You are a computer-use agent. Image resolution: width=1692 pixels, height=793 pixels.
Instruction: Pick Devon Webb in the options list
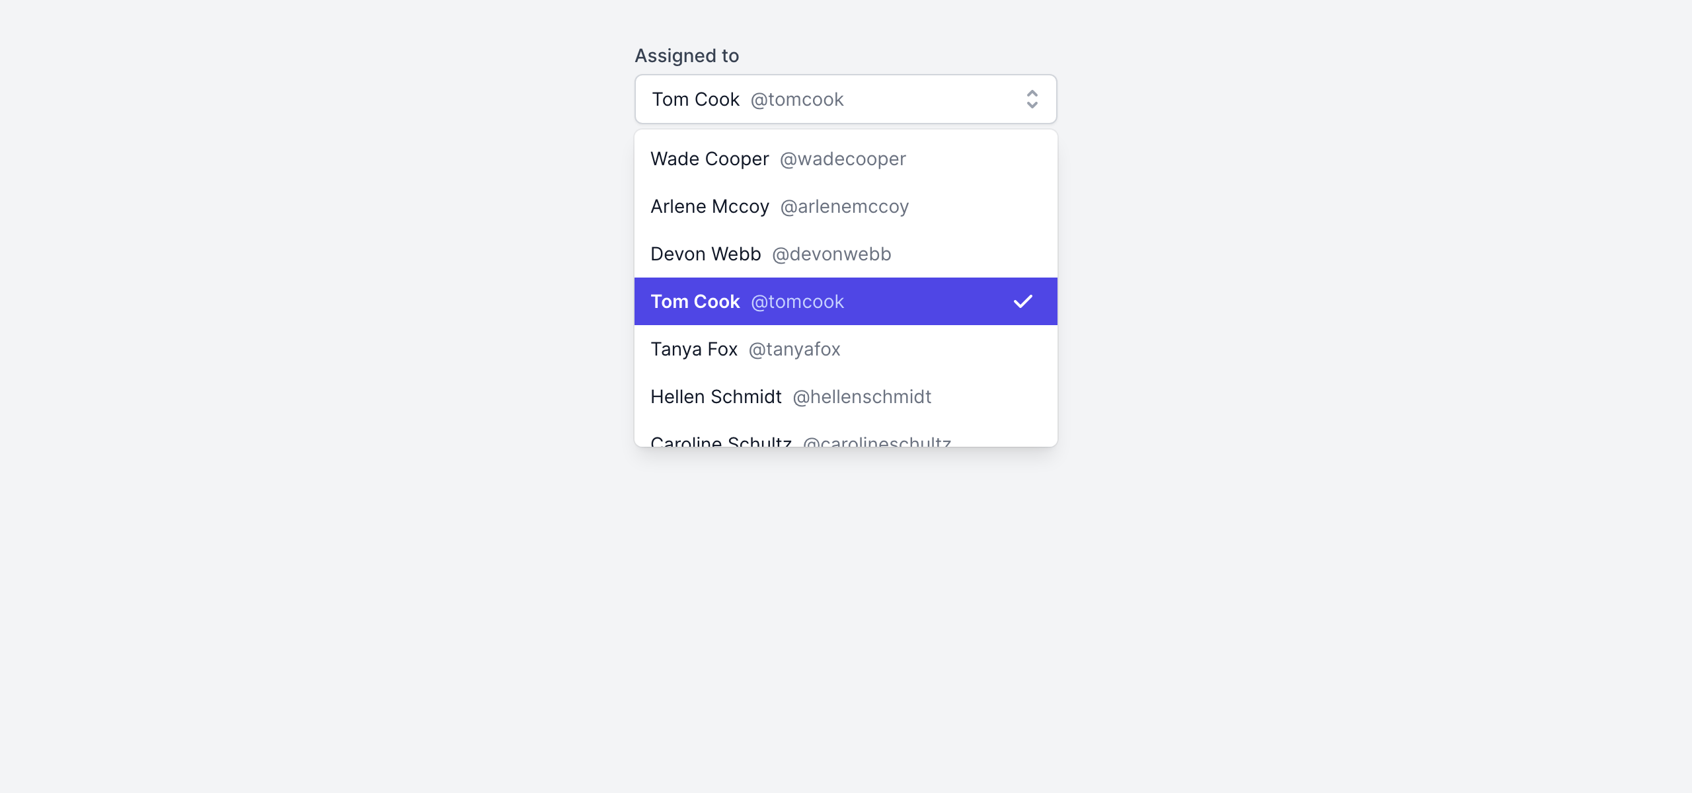pyautogui.click(x=705, y=254)
